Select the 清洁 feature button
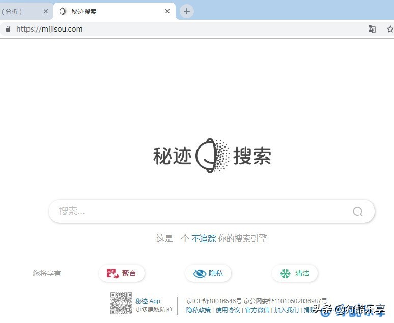This screenshot has height=323, width=394. (295, 273)
